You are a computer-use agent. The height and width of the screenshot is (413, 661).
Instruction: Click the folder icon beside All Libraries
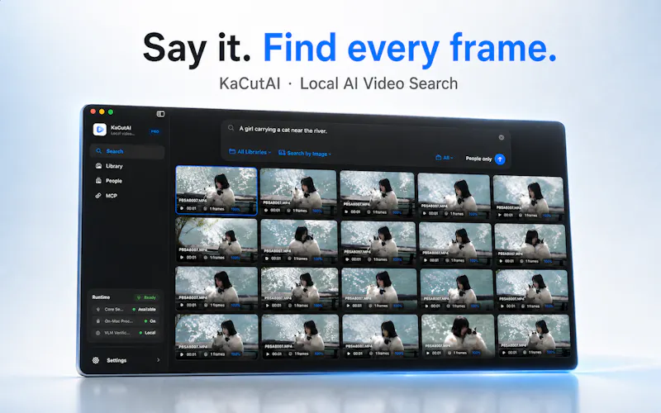[x=232, y=151]
